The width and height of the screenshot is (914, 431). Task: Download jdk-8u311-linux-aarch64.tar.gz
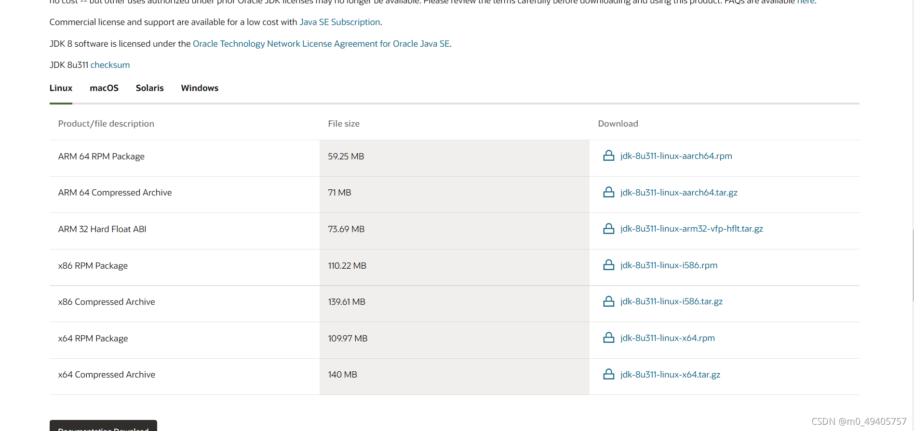tap(679, 193)
